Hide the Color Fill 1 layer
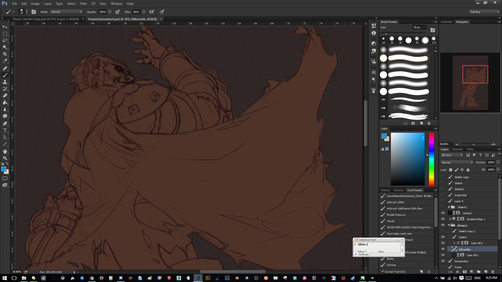502x282 pixels. 443,255
